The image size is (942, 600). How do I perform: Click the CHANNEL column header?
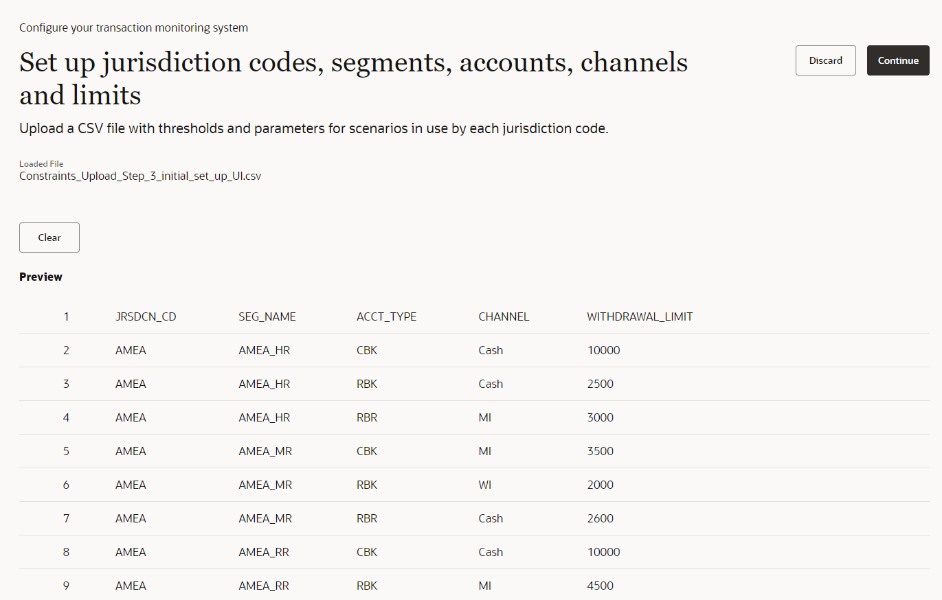tap(504, 317)
